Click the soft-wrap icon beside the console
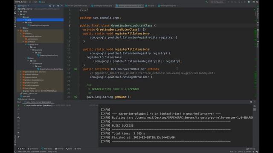 255,106
